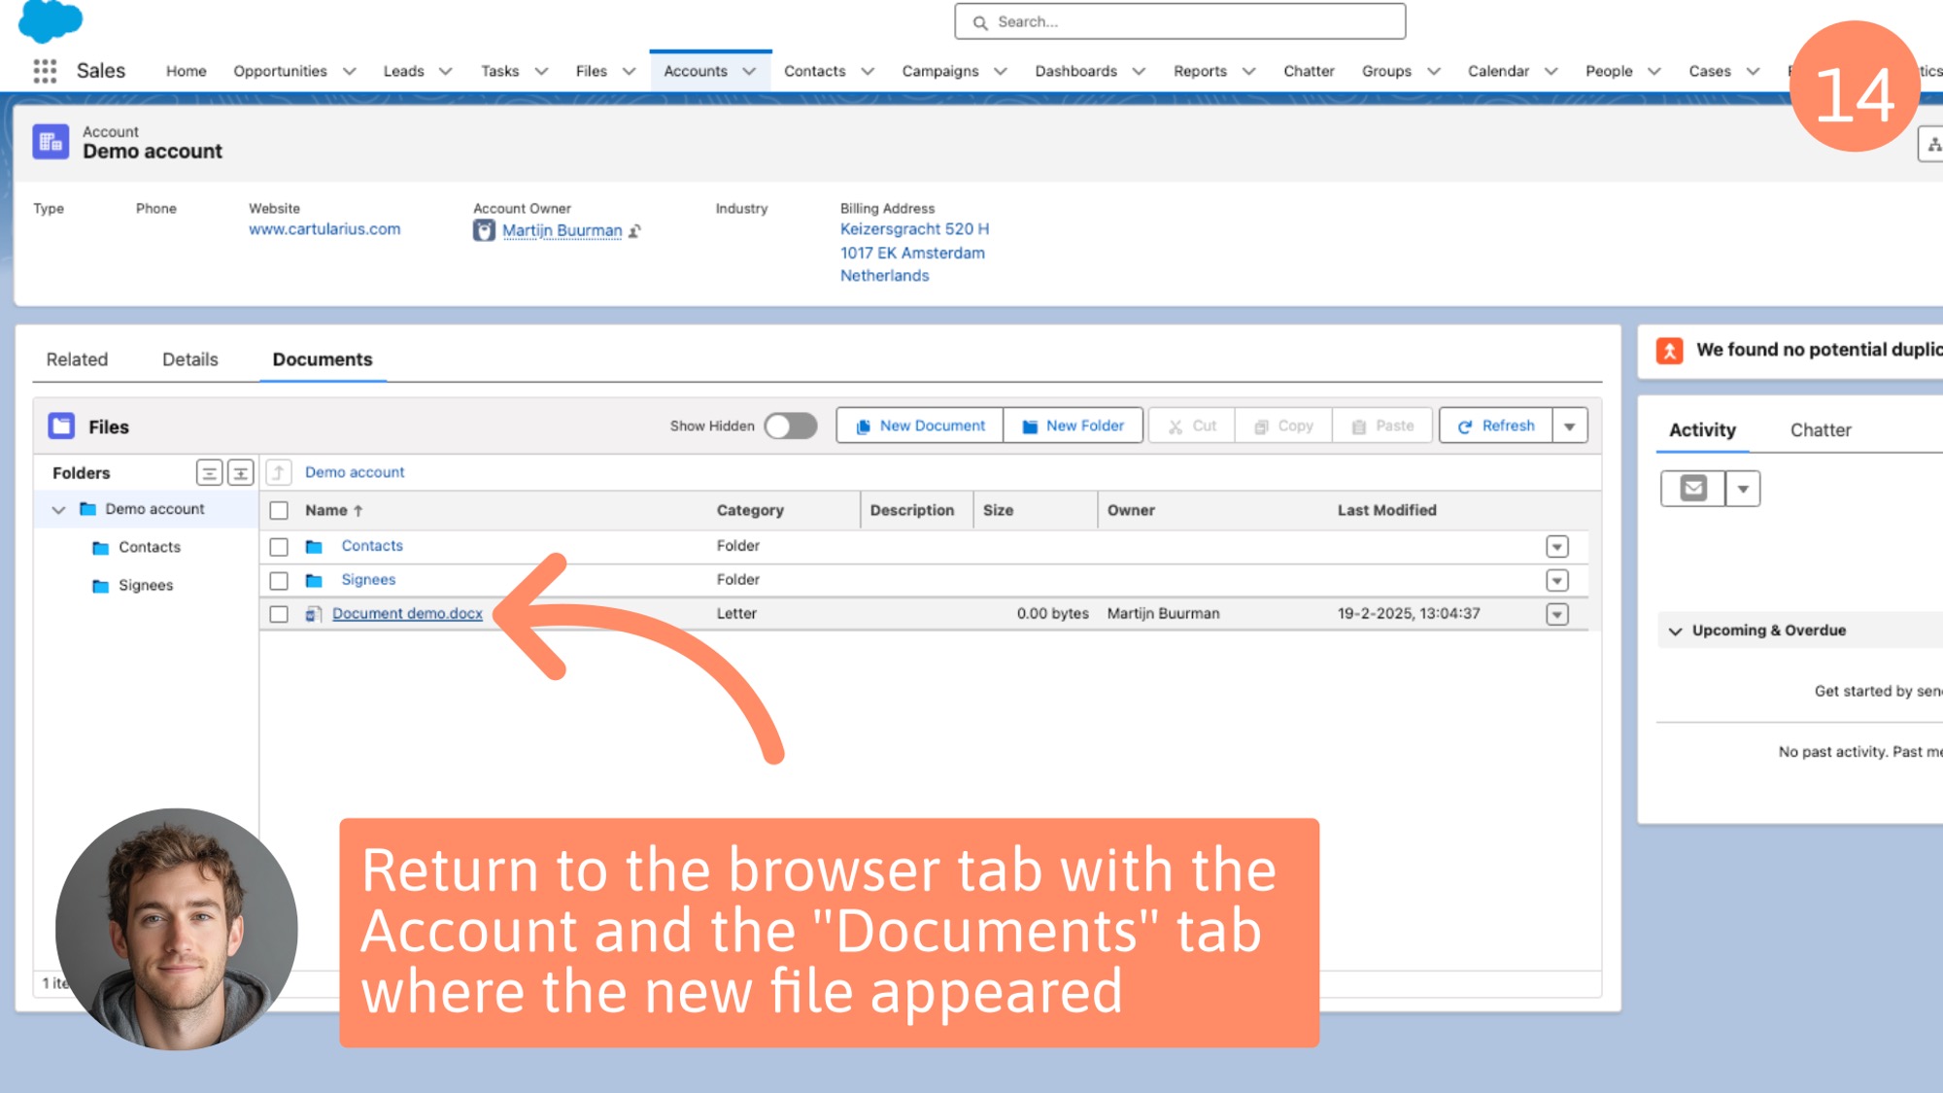The image size is (1943, 1093).
Task: Open the email action dropdown in Activity
Action: pyautogui.click(x=1743, y=488)
